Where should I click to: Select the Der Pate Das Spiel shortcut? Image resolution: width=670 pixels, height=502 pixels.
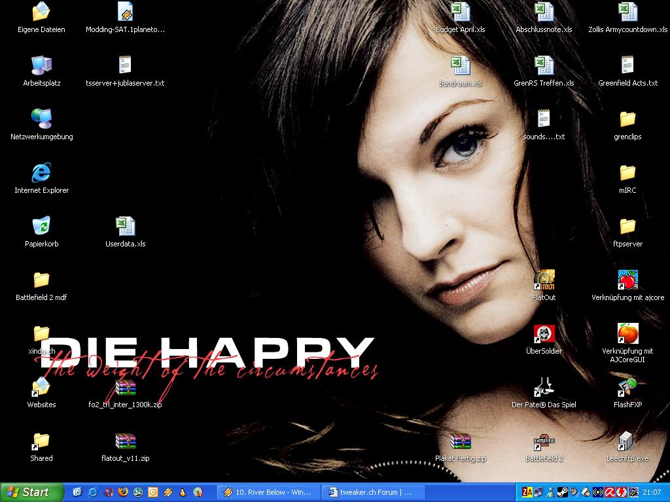[544, 388]
